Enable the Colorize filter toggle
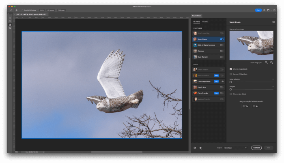Image resolution: width=284 pixels, height=163 pixels. (222, 51)
